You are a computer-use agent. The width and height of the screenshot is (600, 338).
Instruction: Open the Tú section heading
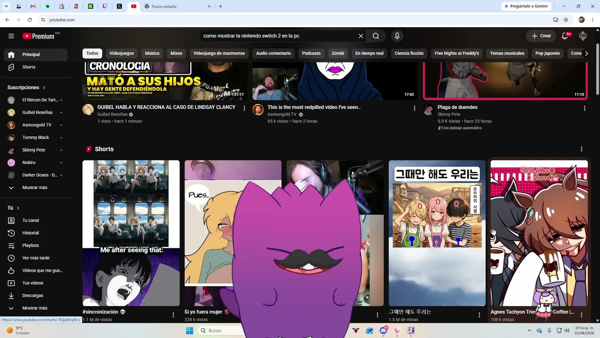(14, 208)
